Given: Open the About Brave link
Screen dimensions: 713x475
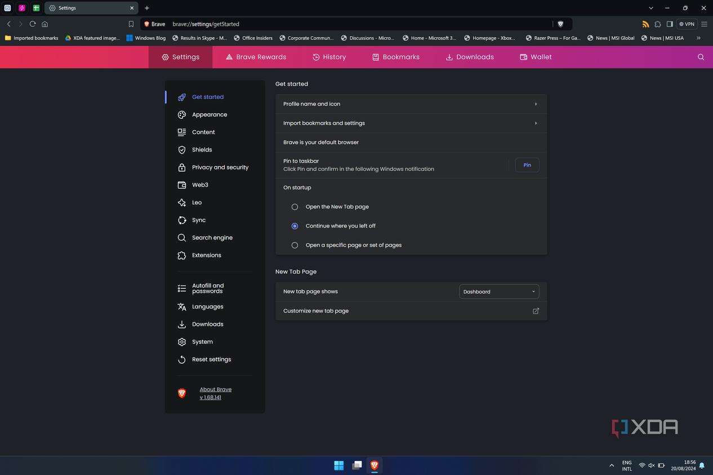Looking at the screenshot, I should click(216, 389).
